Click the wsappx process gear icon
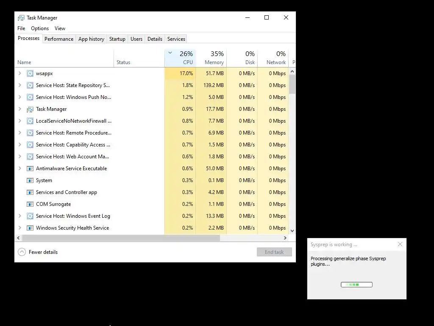434x326 pixels. [30, 73]
